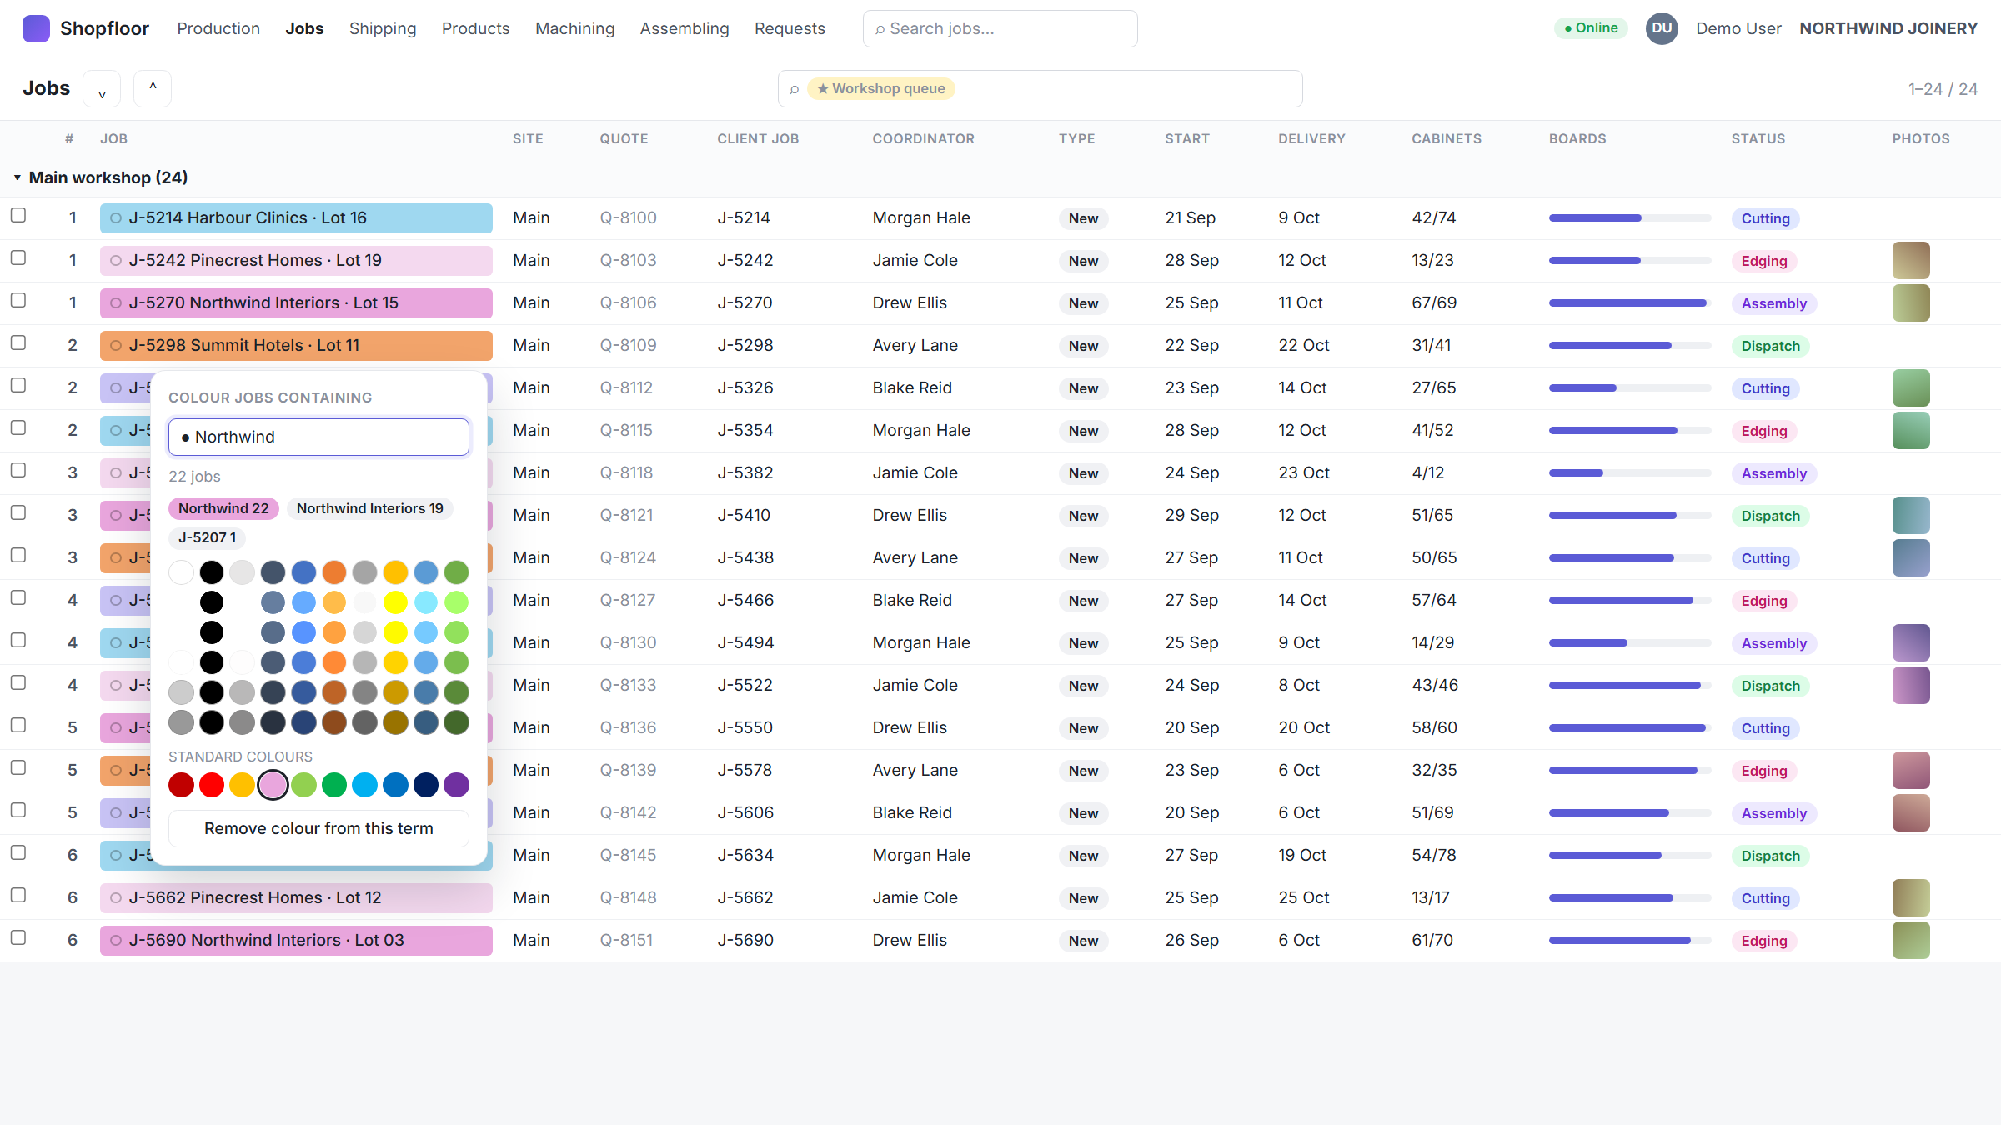
Task: Go to the Machining section
Action: point(575,28)
